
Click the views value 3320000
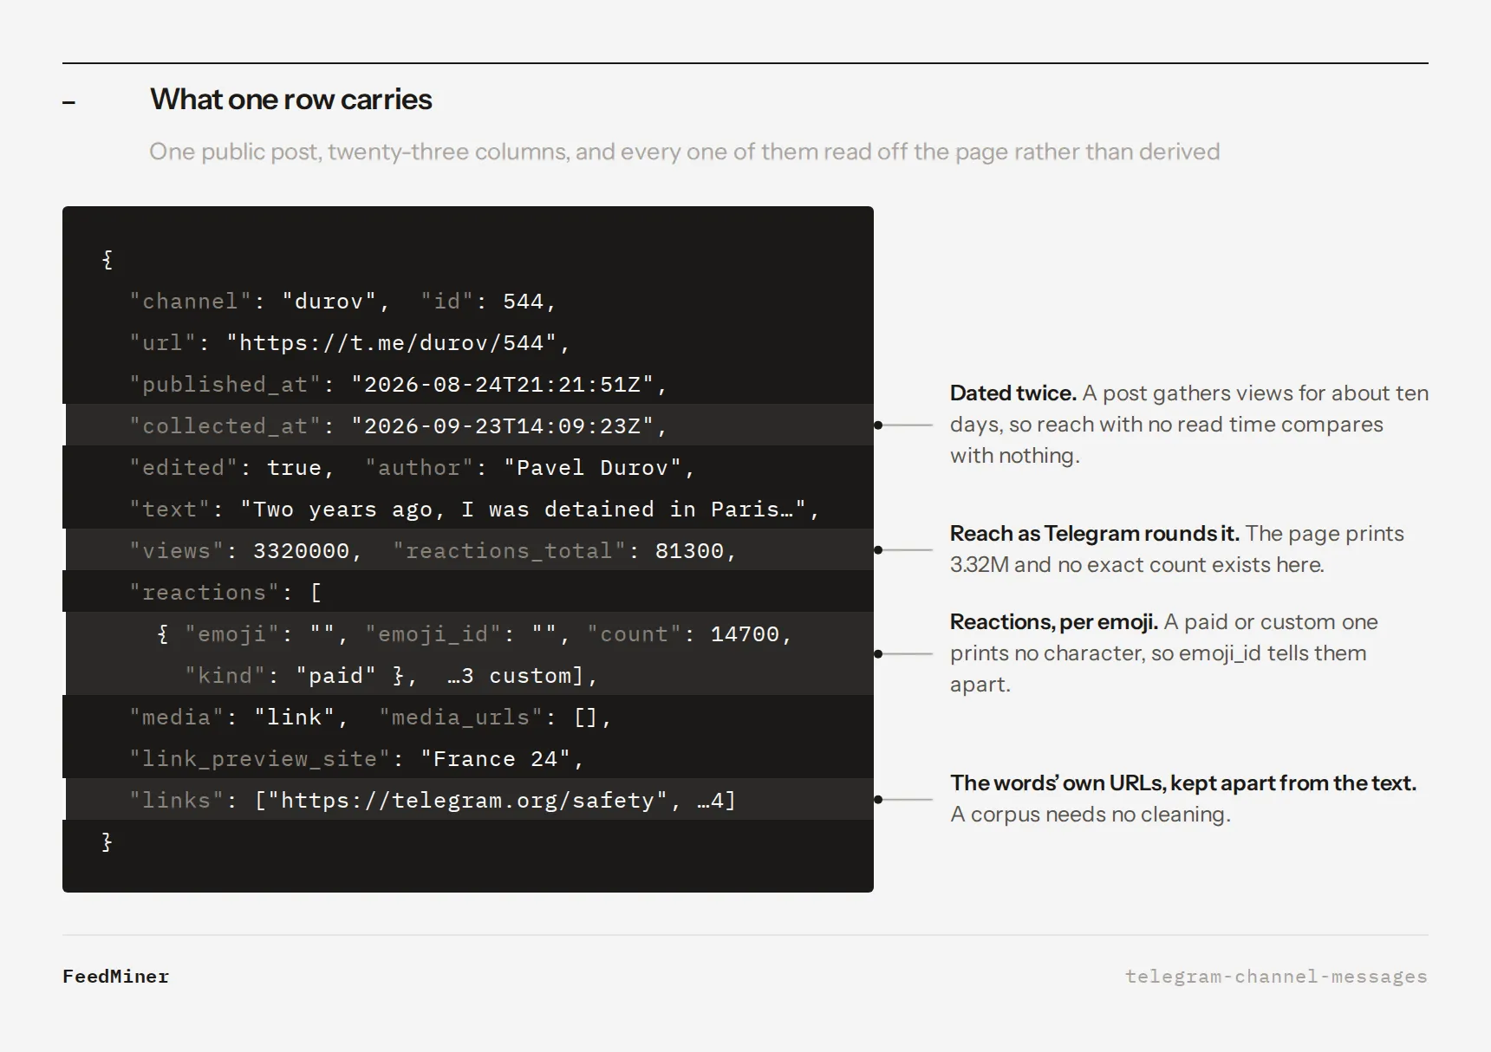click(302, 551)
